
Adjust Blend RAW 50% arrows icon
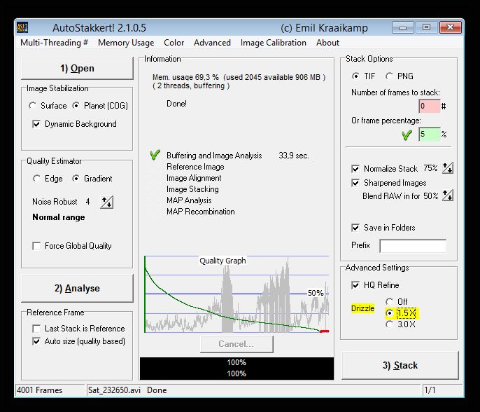[x=448, y=195]
